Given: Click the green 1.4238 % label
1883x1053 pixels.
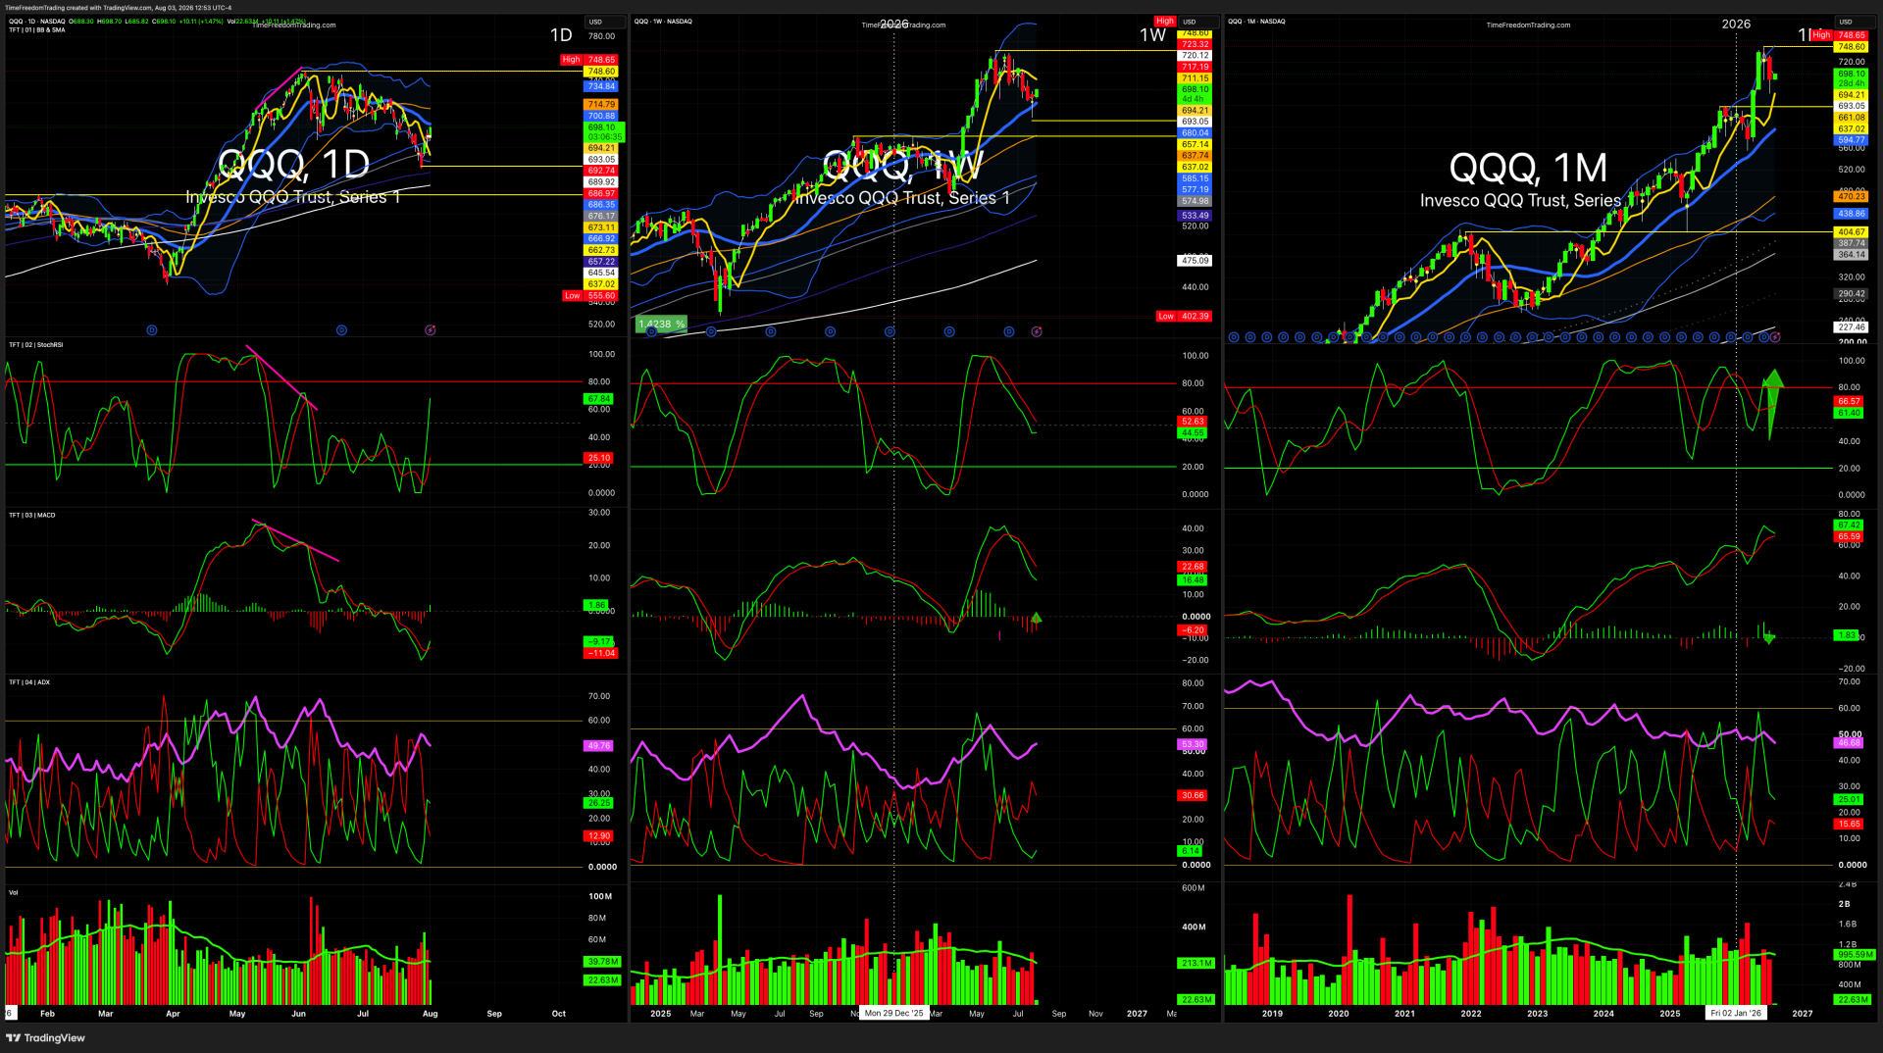Looking at the screenshot, I should coord(661,325).
